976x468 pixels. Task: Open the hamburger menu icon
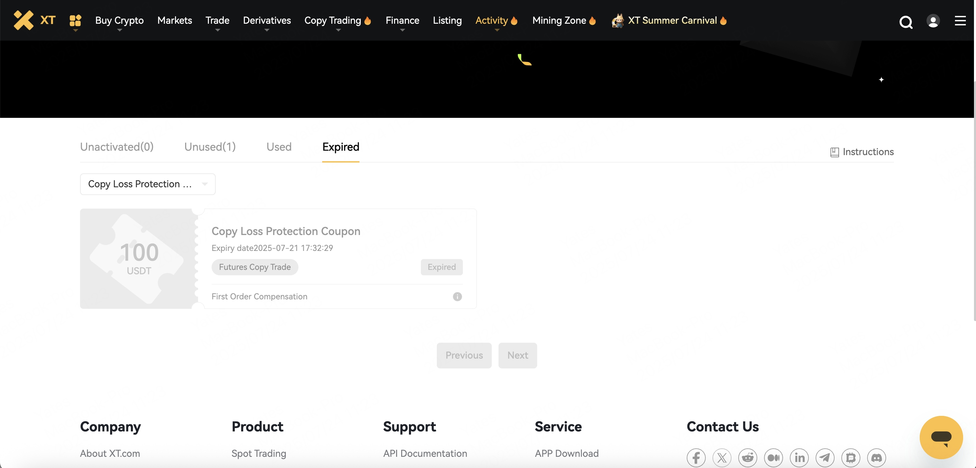[x=960, y=21]
